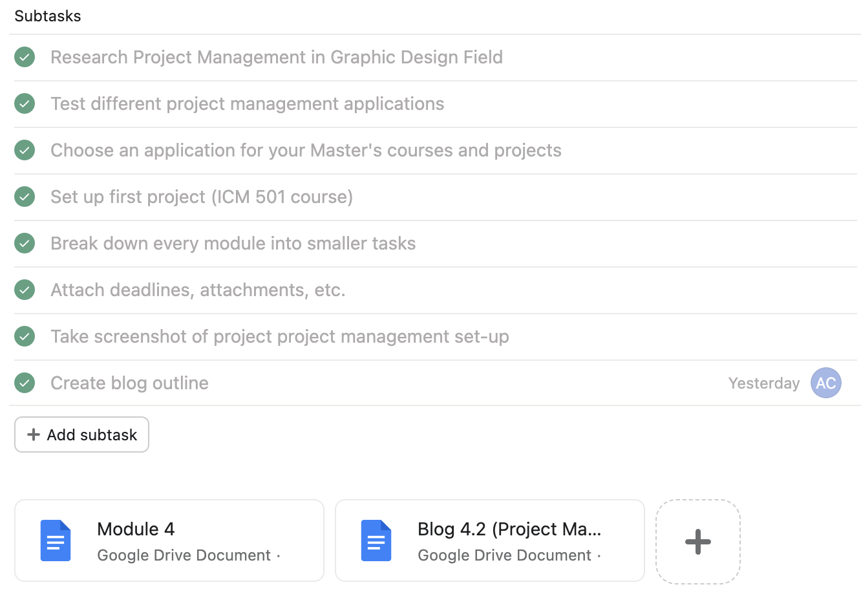
Task: Open the dot menu after Module 4's Google Drive Document
Action: 278,555
